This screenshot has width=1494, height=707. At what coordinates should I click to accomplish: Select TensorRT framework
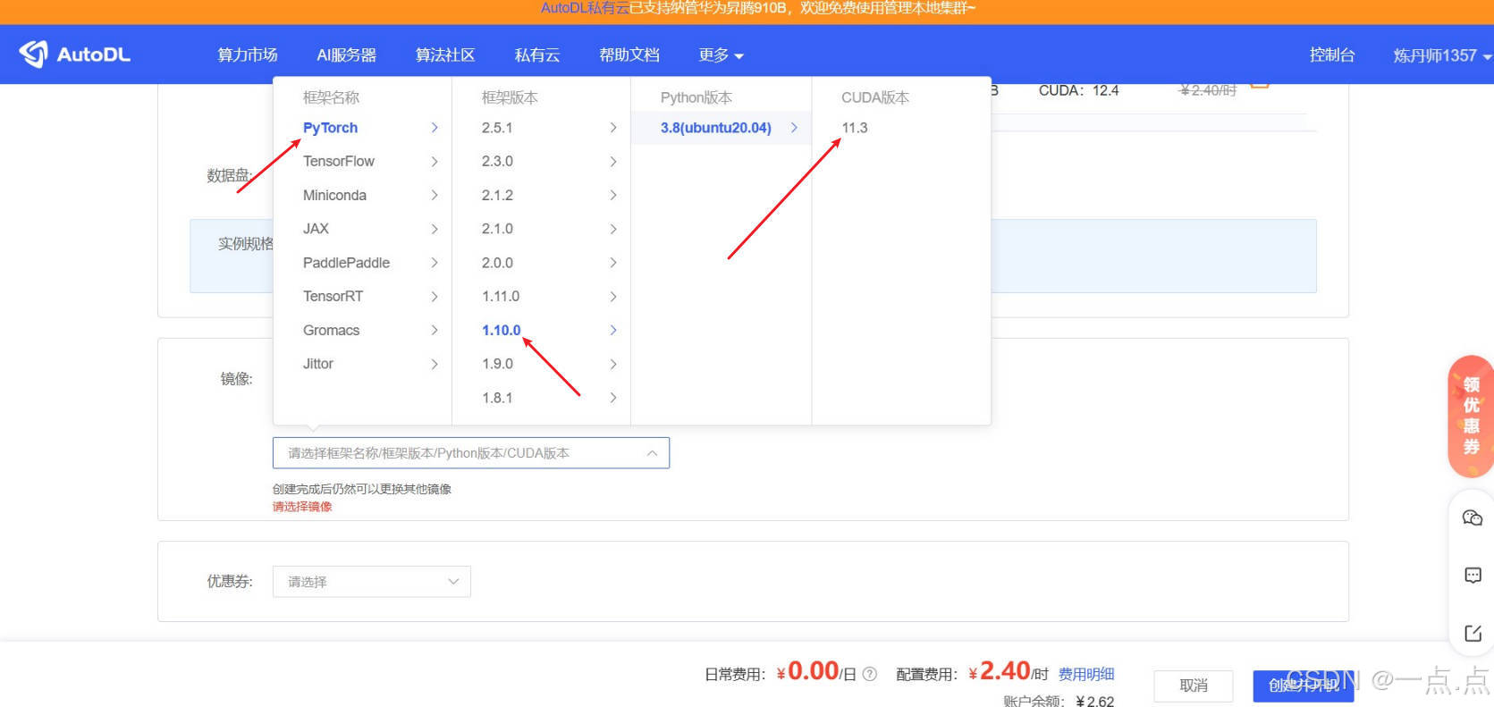[x=362, y=296]
